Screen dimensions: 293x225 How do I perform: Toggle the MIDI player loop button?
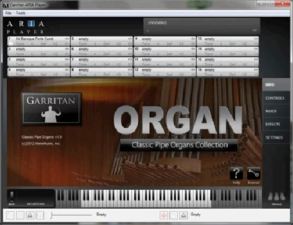pyautogui.click(x=40, y=215)
